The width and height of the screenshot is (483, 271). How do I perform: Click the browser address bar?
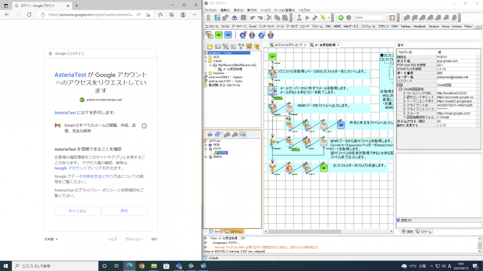coord(91,15)
